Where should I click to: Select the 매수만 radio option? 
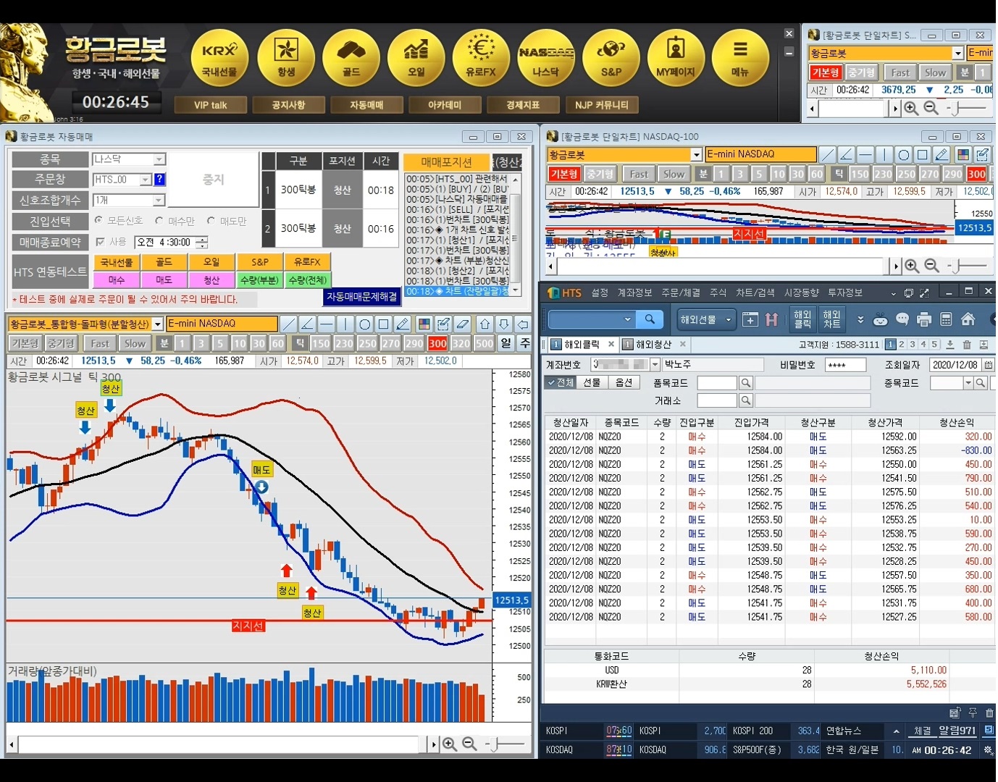(x=159, y=221)
